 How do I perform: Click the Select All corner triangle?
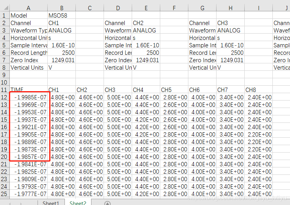tap(6, 7)
